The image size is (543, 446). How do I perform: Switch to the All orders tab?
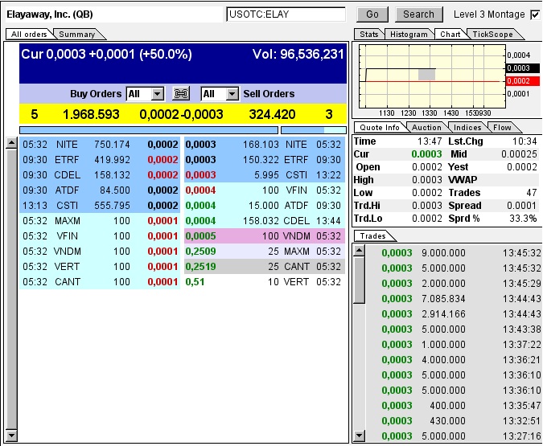[x=29, y=35]
